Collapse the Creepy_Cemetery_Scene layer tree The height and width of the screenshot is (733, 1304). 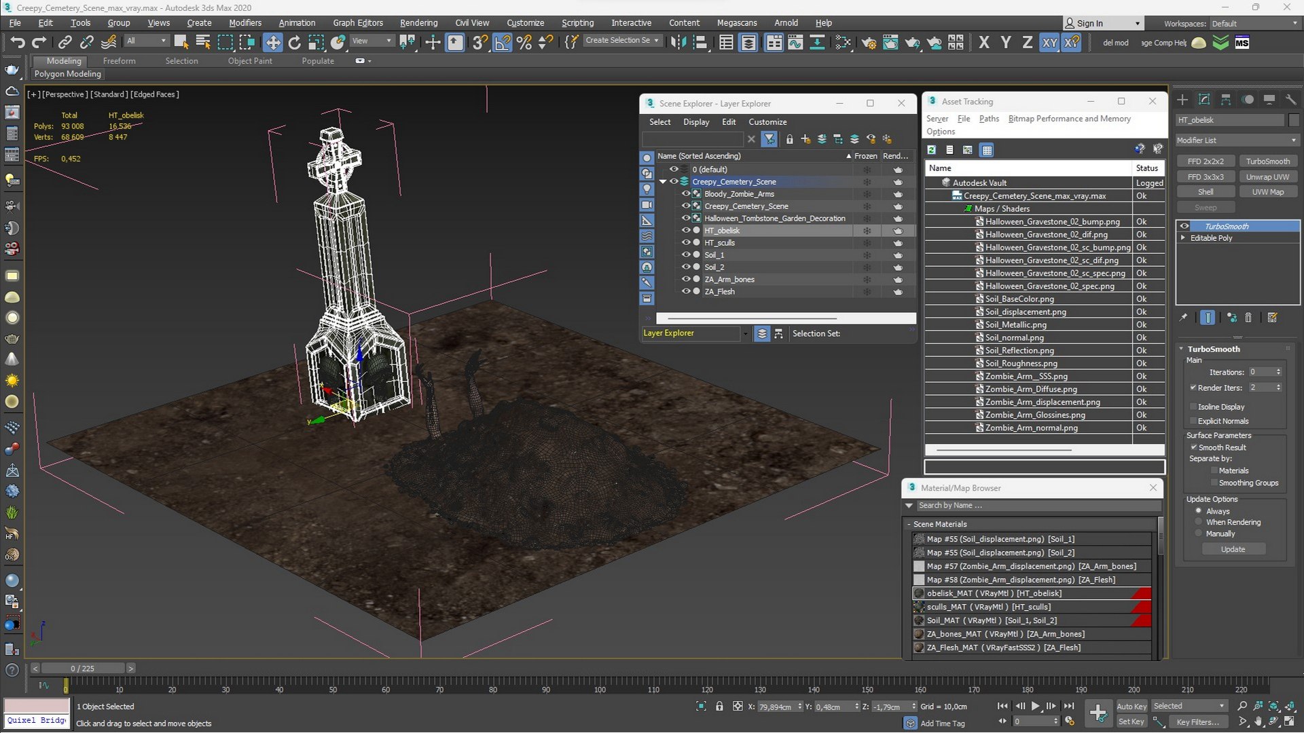(x=663, y=182)
